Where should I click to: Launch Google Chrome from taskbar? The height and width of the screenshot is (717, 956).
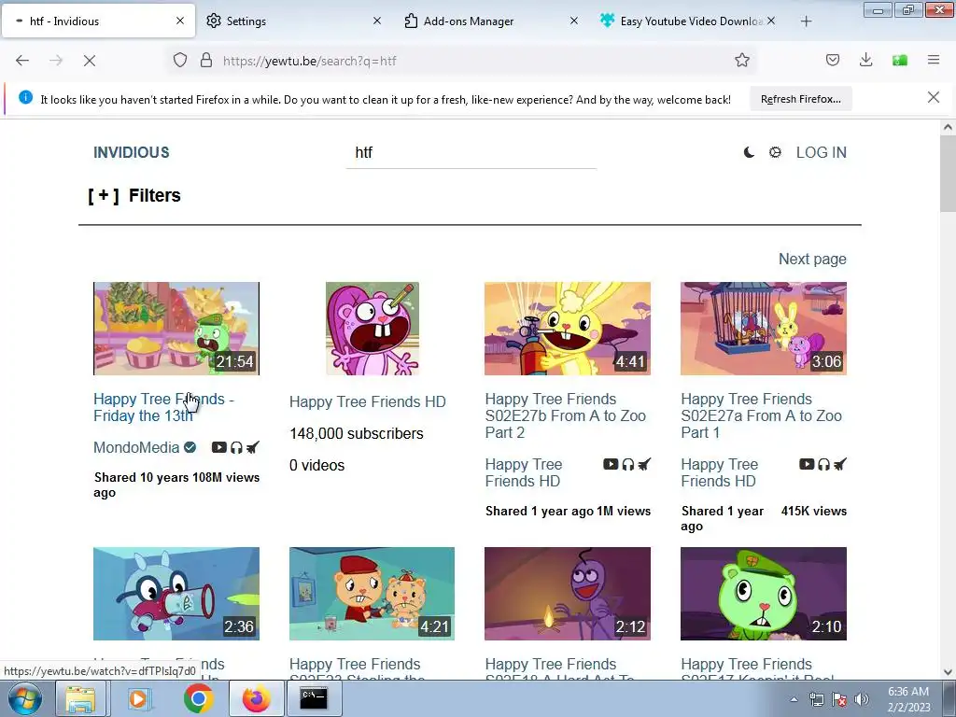click(x=199, y=698)
